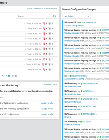Click red alert badge on 10:34 AM row

44,23
